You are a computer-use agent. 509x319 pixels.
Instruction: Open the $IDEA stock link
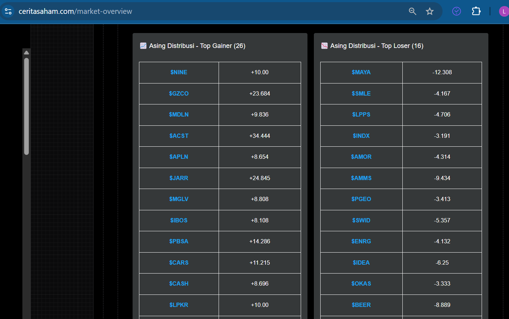tap(361, 263)
